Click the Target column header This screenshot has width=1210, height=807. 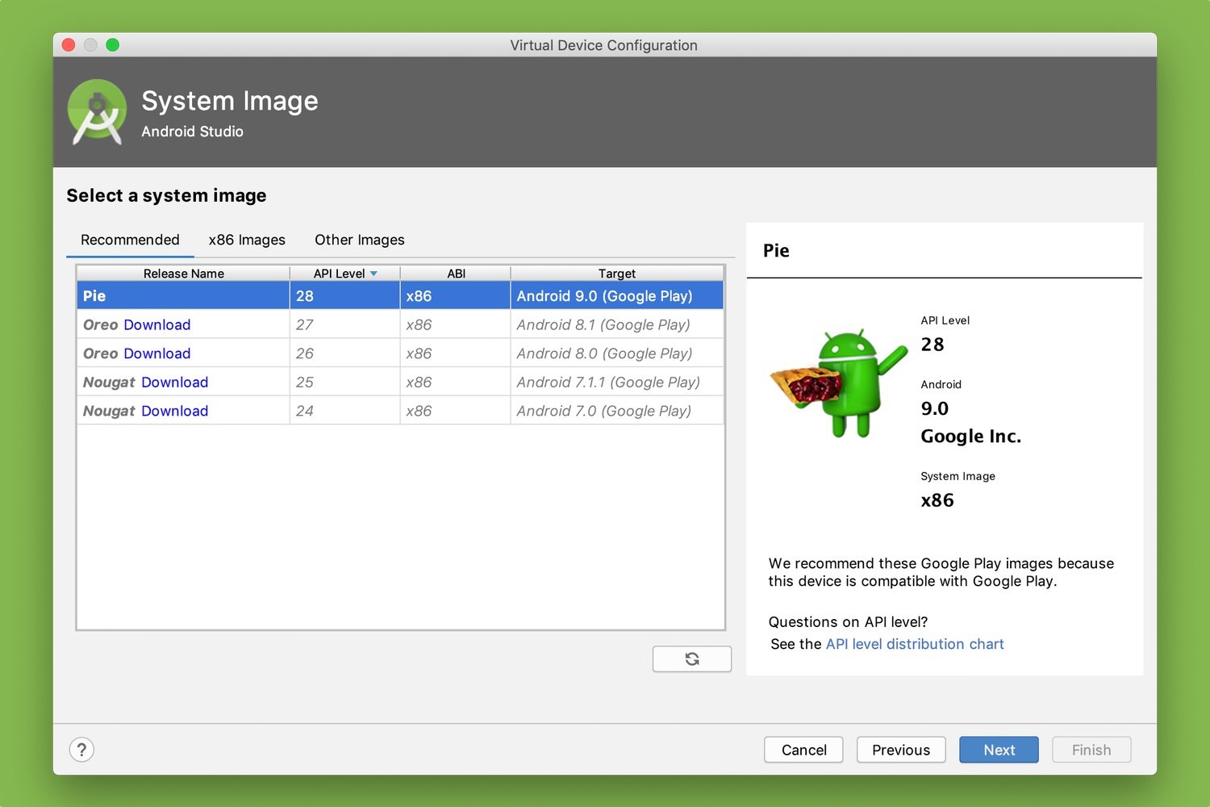(617, 274)
